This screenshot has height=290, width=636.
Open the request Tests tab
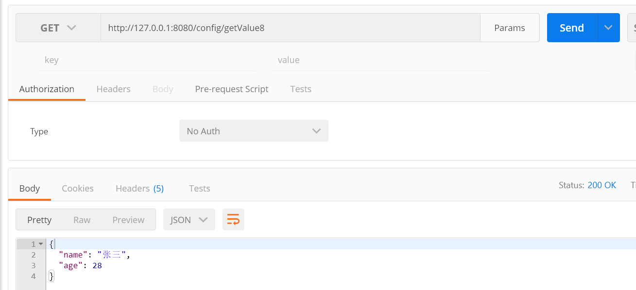tap(301, 89)
